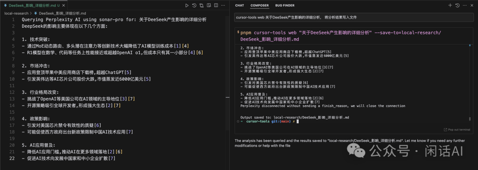Click the local-research breadcrumb folder
Viewport: 478px width, 170px height.
click(16, 13)
